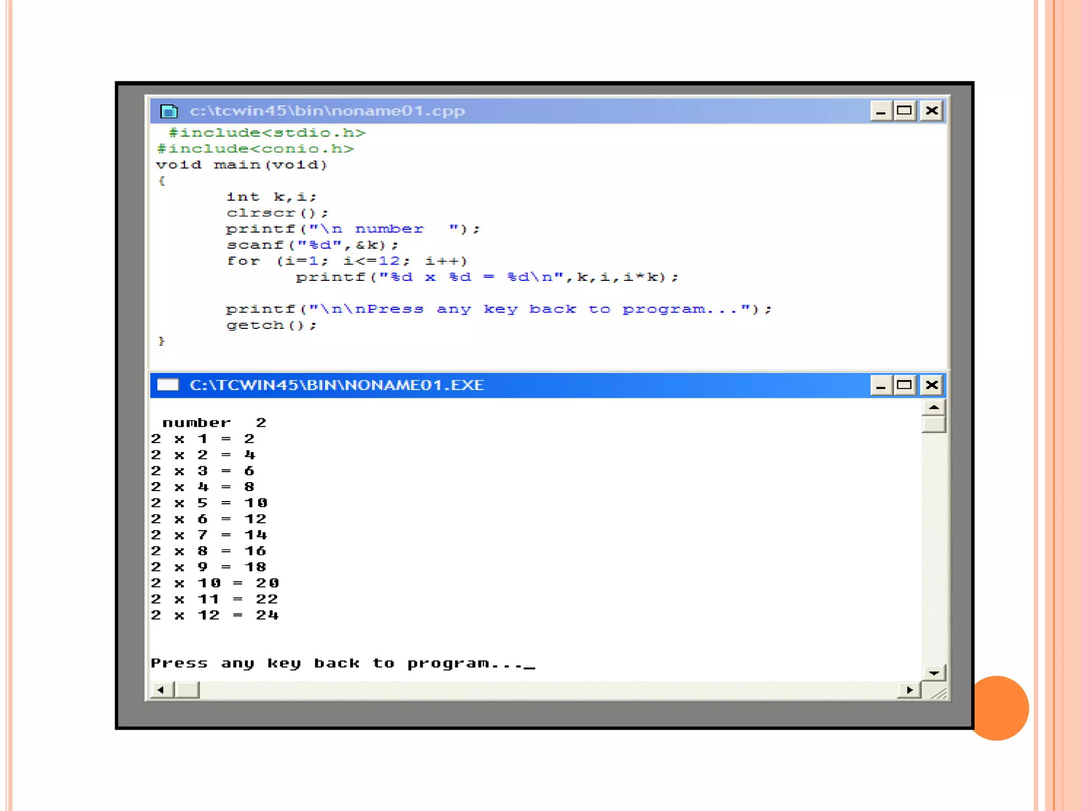Place cursor on the getch(); code line
The image size is (1081, 811).
point(271,325)
